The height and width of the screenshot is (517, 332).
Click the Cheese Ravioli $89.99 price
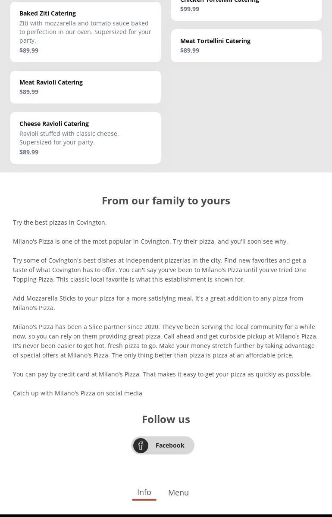tap(29, 152)
